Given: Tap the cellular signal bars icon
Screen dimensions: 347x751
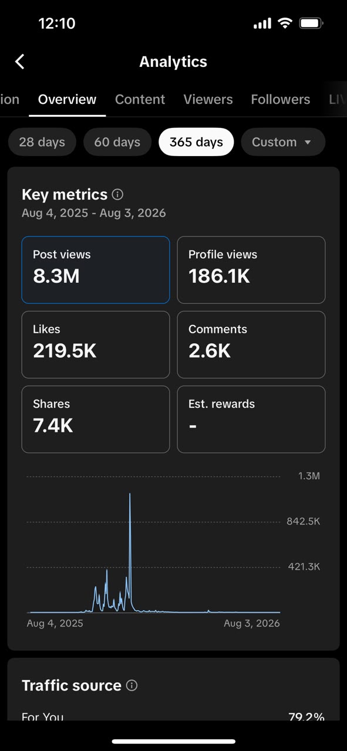Looking at the screenshot, I should tap(262, 23).
